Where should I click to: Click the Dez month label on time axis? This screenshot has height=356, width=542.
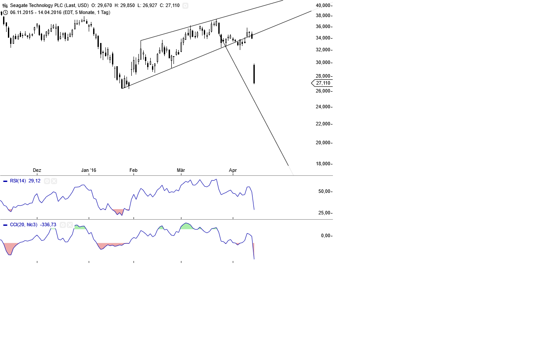click(37, 170)
